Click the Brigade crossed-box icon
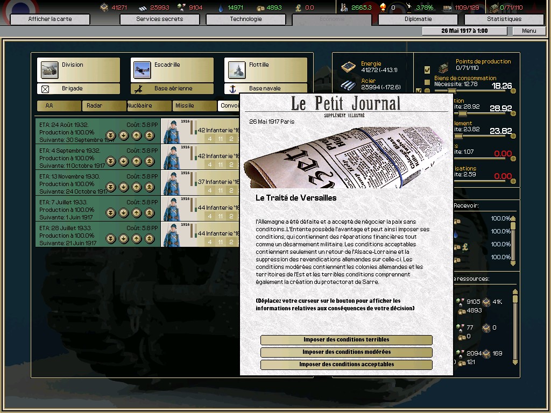This screenshot has width=551, height=413. click(x=45, y=89)
